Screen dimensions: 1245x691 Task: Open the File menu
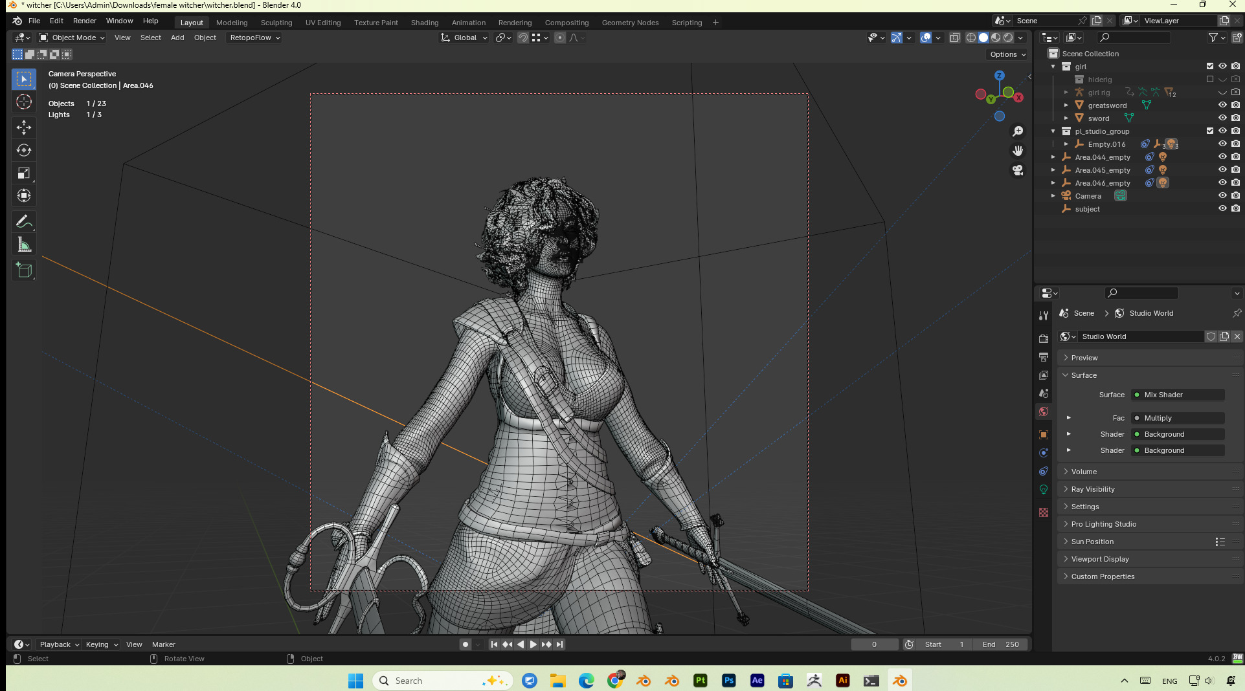34,21
